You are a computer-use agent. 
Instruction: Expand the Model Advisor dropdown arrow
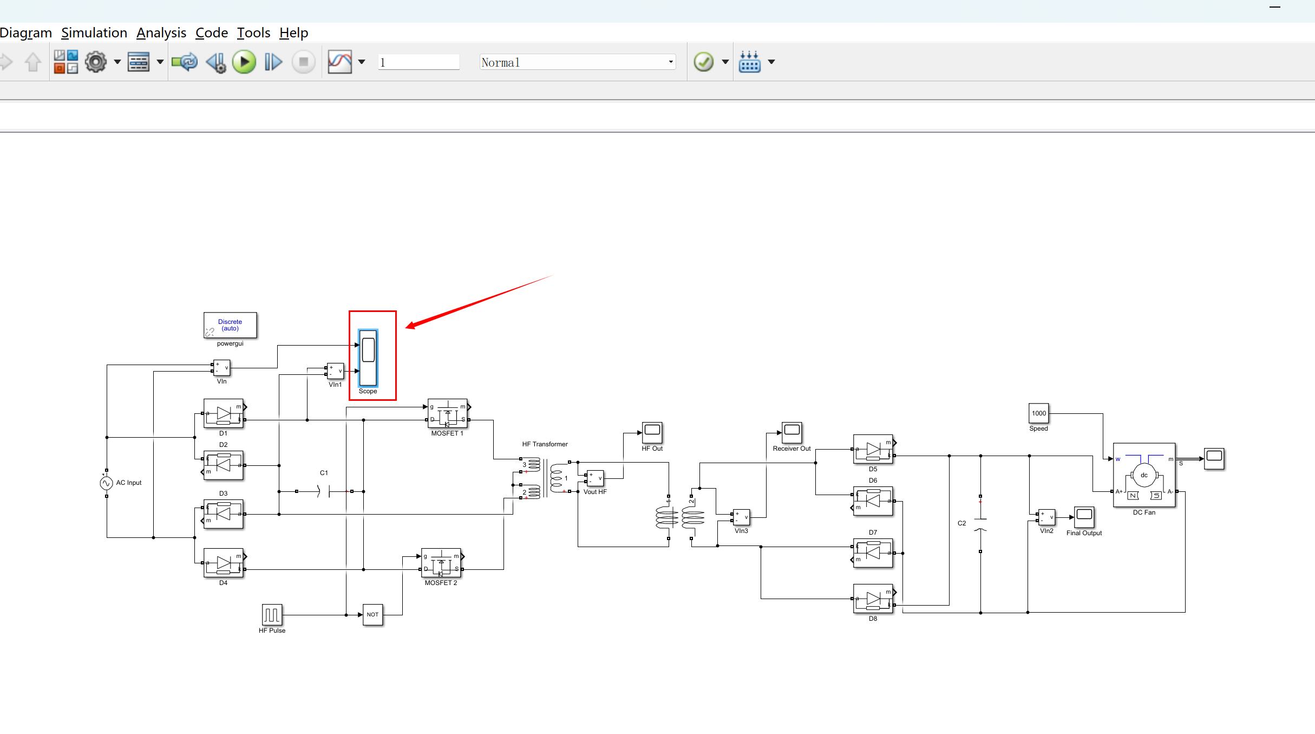[x=725, y=62]
